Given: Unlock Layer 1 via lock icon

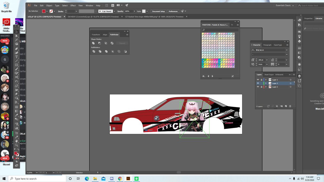Looking at the screenshot, I should (x=261, y=80).
